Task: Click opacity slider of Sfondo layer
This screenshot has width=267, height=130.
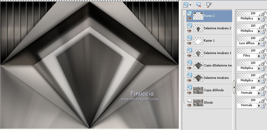Action: [x=249, y=100]
